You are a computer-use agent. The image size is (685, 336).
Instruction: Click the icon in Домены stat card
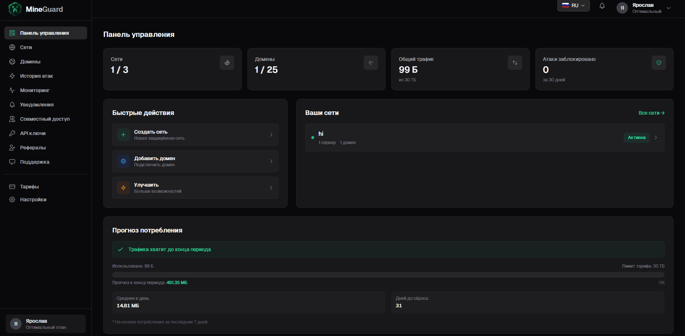(x=371, y=63)
